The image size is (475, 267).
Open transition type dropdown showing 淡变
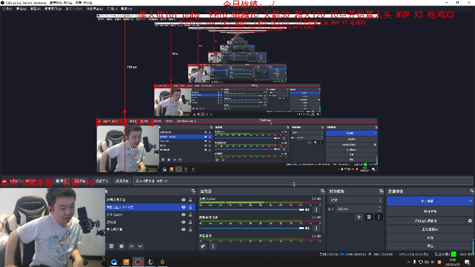[x=355, y=200]
